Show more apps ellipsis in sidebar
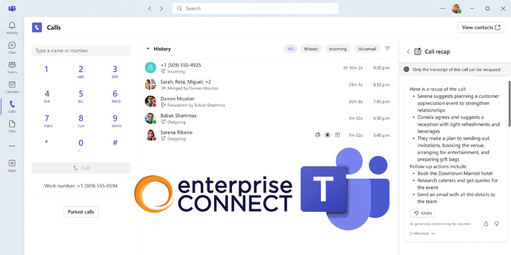Image resolution: width=511 pixels, height=255 pixels. [12, 146]
